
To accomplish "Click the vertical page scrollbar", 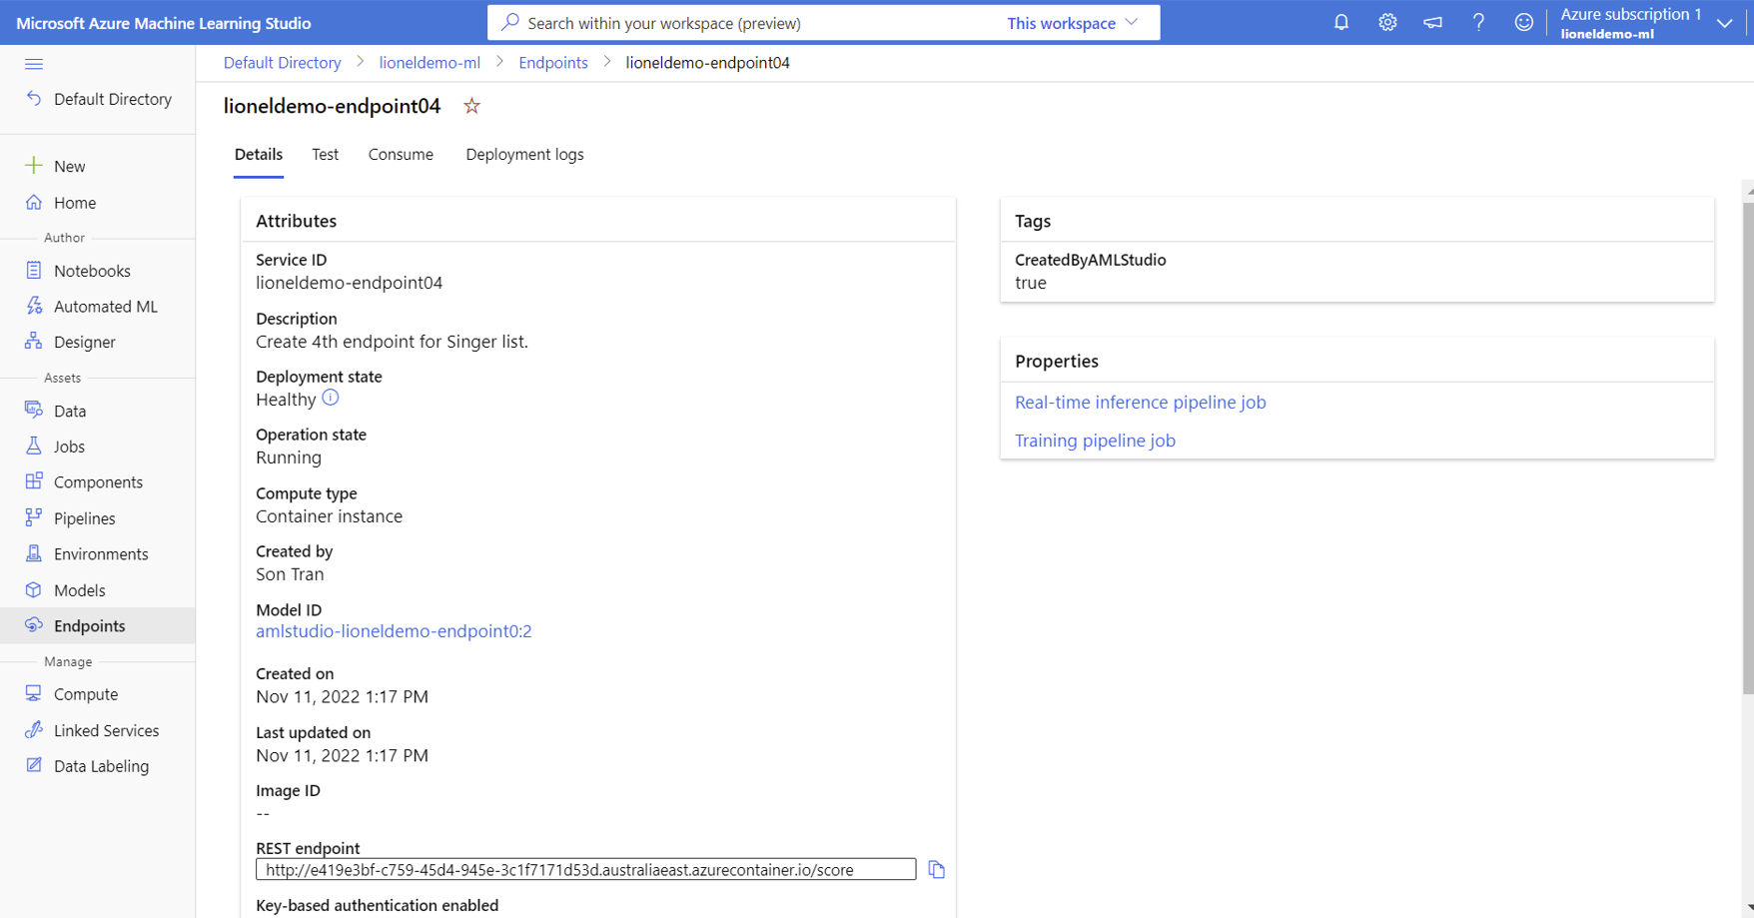I will point(1748,448).
